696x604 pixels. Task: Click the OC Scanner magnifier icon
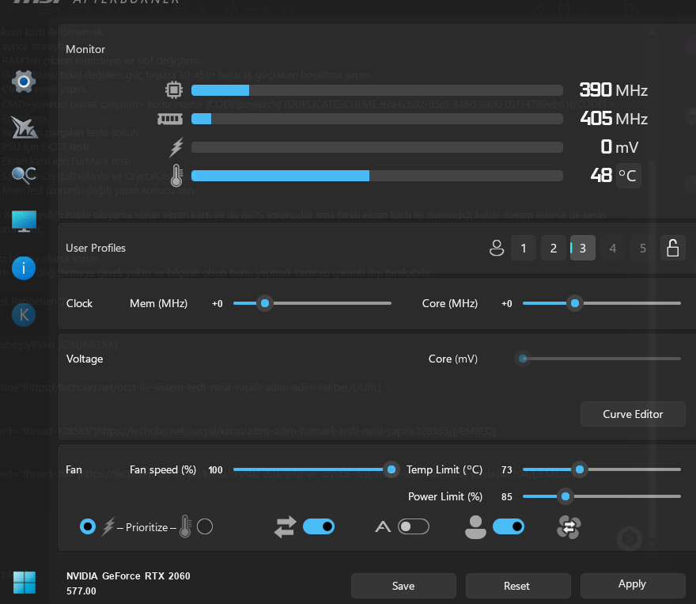point(24,176)
